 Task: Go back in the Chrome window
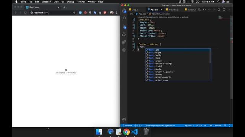[15, 13]
